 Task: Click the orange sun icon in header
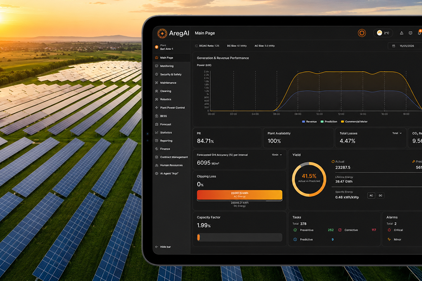[362, 33]
